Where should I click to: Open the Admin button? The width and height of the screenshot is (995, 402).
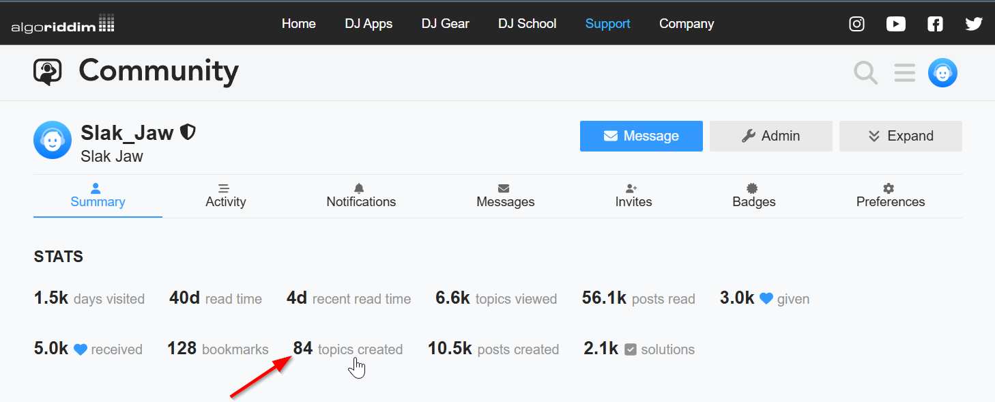pos(770,136)
